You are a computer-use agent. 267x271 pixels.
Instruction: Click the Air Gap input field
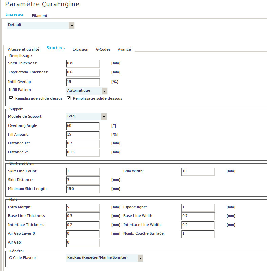tap(83, 243)
